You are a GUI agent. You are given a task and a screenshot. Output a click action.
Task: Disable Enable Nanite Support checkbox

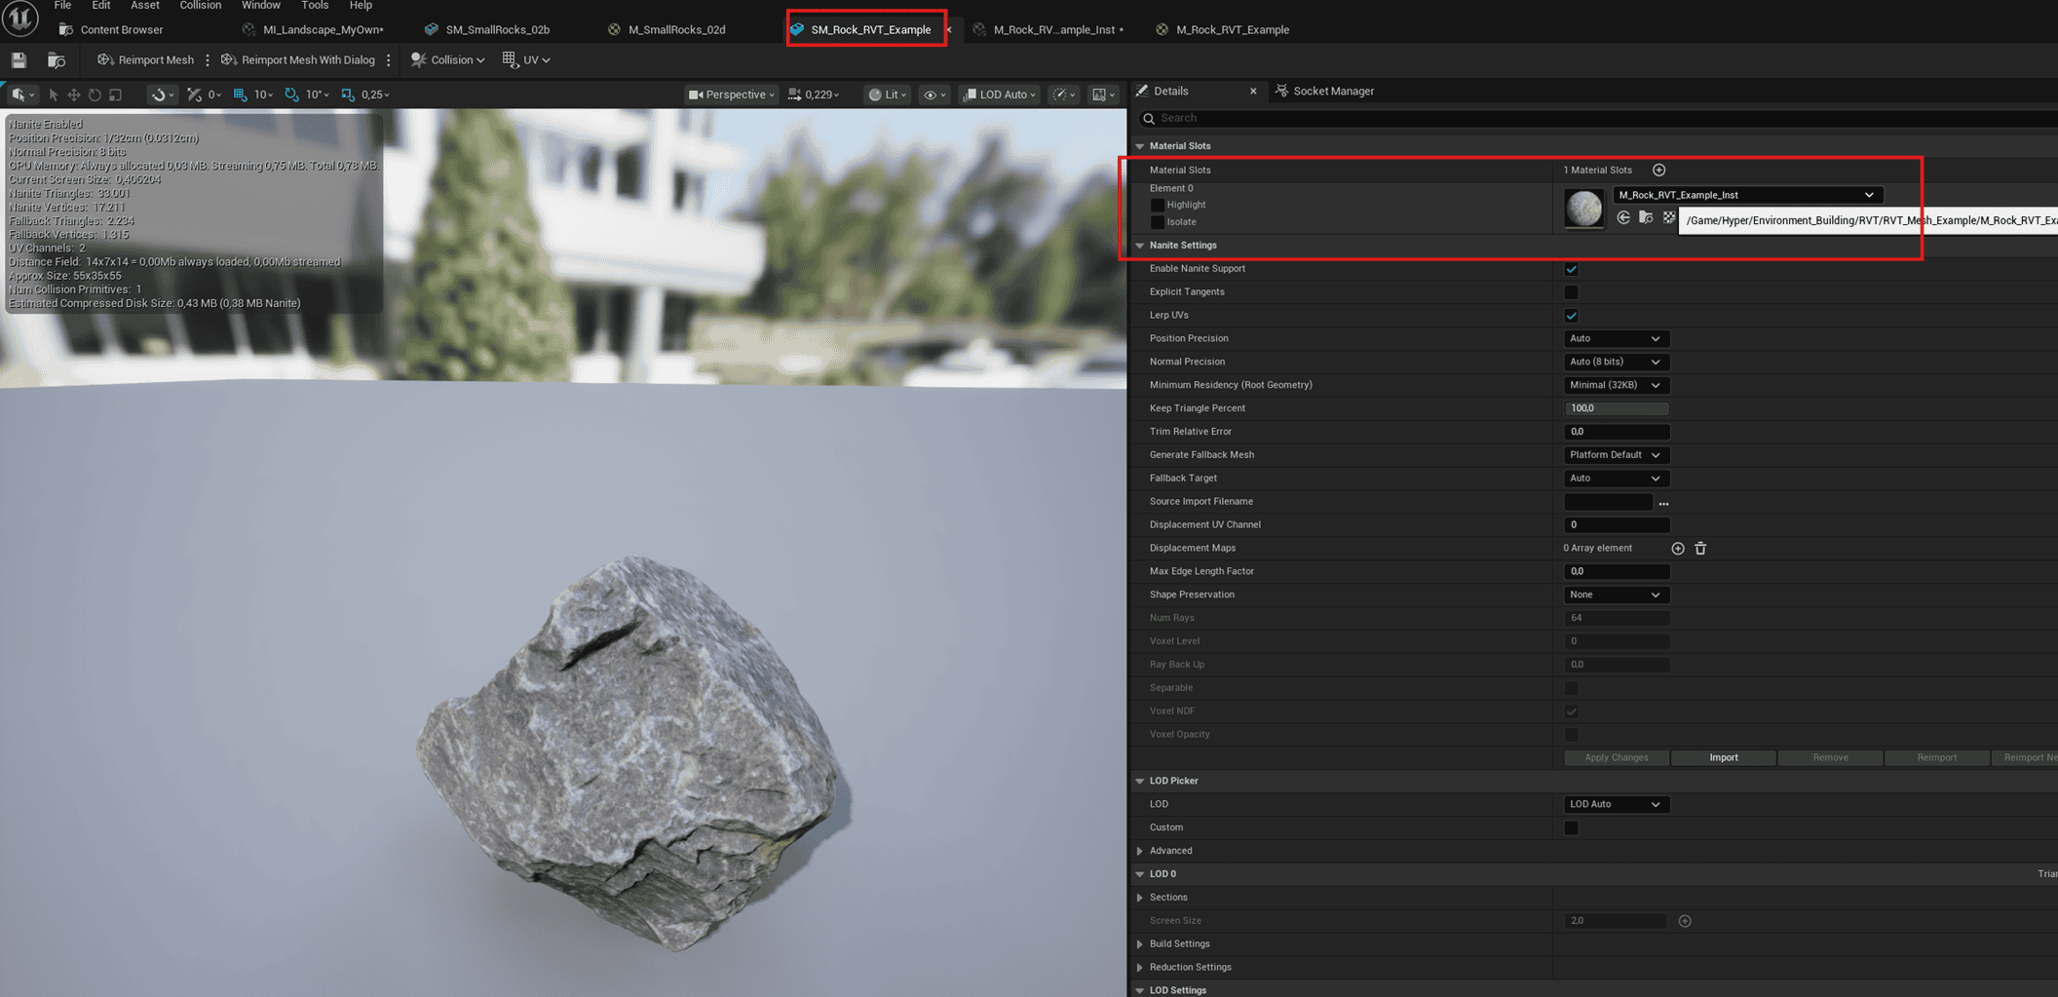(x=1571, y=269)
